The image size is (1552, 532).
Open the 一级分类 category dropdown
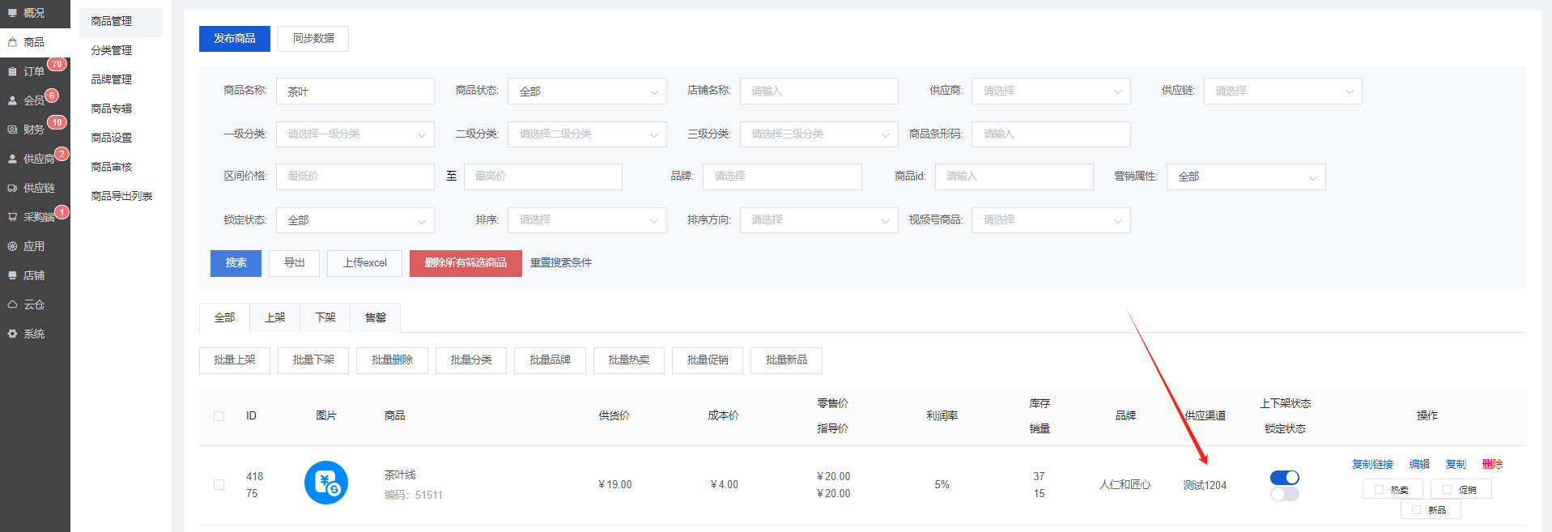(355, 134)
